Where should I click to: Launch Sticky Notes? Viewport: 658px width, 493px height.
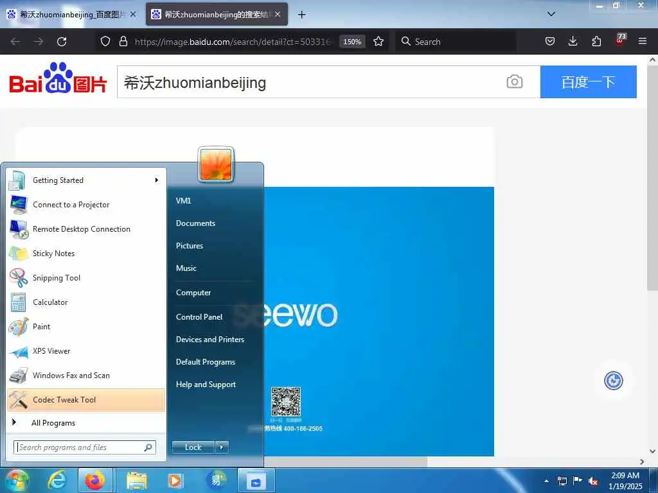(x=86, y=253)
